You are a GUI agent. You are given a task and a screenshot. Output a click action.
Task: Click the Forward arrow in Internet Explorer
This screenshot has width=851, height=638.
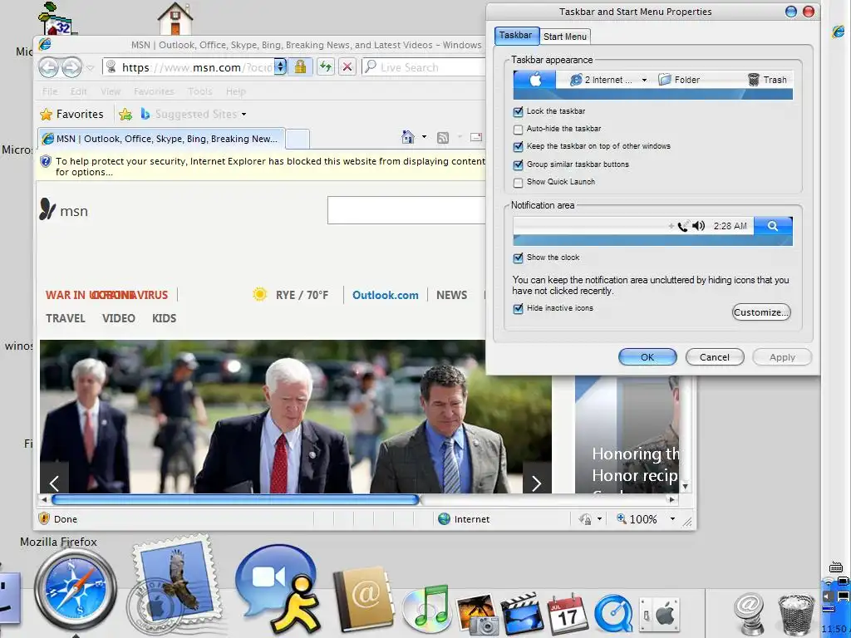point(71,67)
